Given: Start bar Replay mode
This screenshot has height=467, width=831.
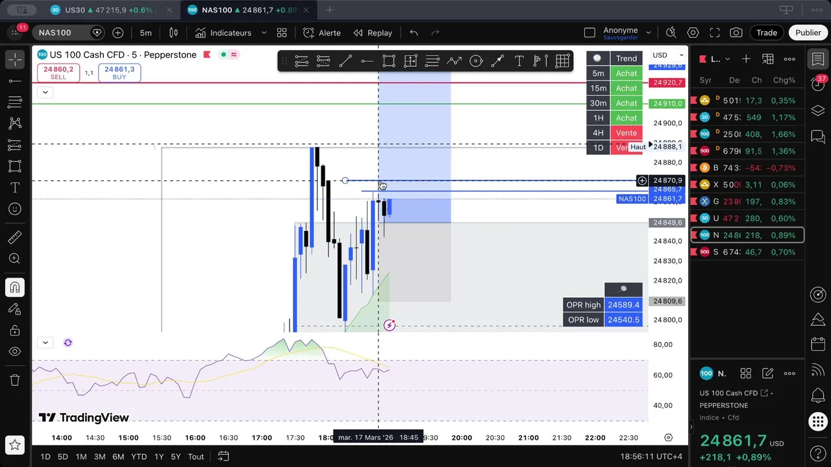Looking at the screenshot, I should (x=373, y=32).
